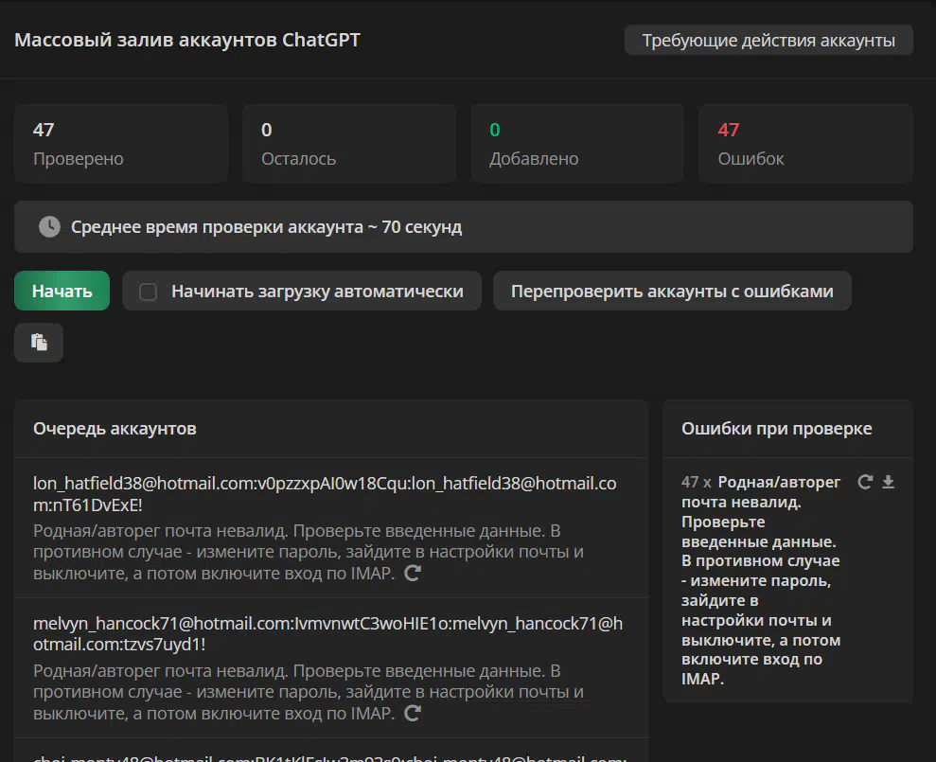Retry check for melvyn_hancock71 account icon

(412, 713)
